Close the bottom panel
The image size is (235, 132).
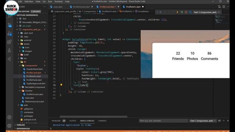click(228, 121)
